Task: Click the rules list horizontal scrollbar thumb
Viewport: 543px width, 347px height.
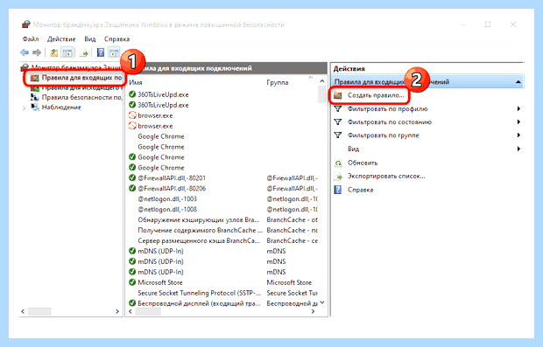Action: point(148,311)
